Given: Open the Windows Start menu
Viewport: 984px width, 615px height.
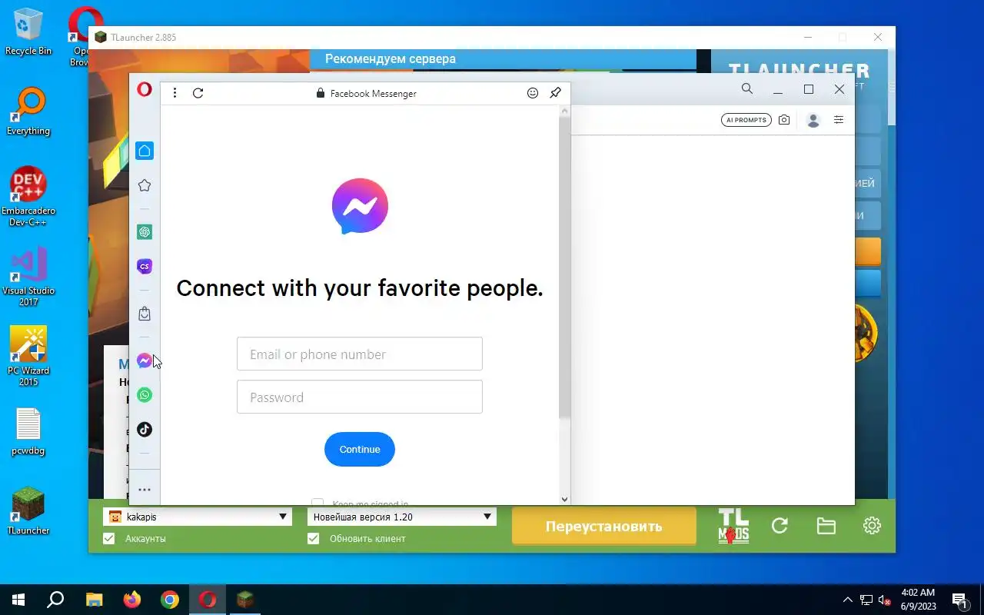Looking at the screenshot, I should 18,600.
